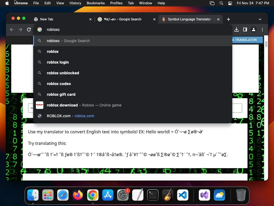Click the 'Try translating this:' text
This screenshot has width=274, height=206.
(47, 143)
